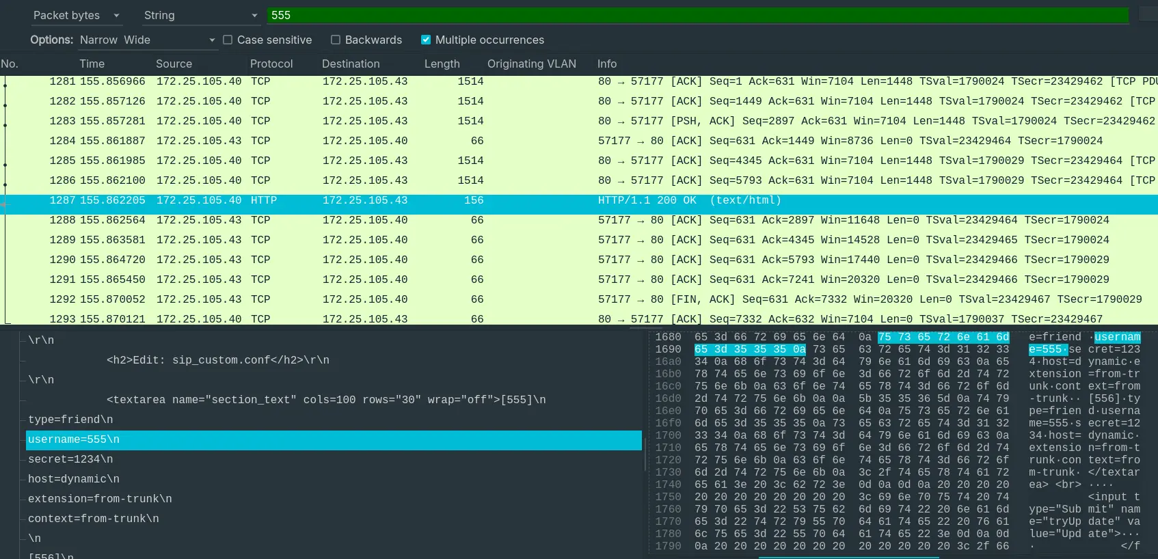
Task: Click the Protocol column header
Action: click(x=271, y=64)
